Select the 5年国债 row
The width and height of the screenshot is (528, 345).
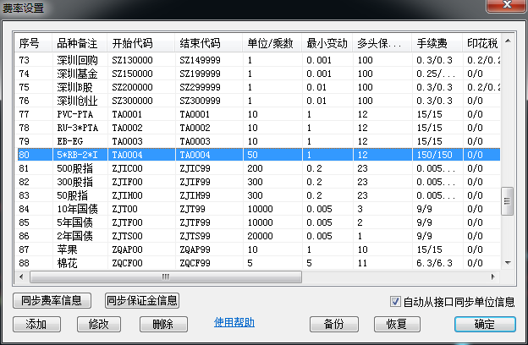[259, 222]
